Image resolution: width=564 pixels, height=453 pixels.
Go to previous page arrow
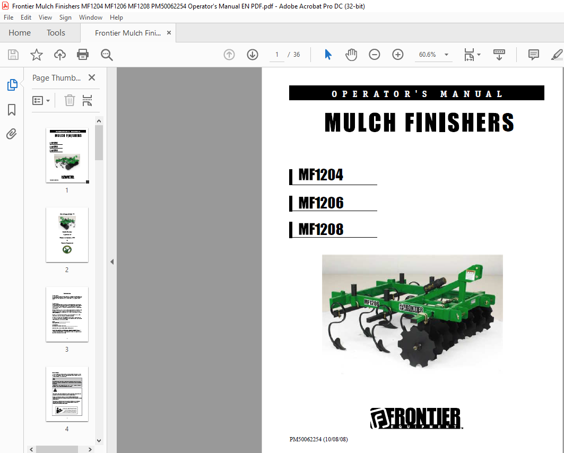tap(229, 55)
